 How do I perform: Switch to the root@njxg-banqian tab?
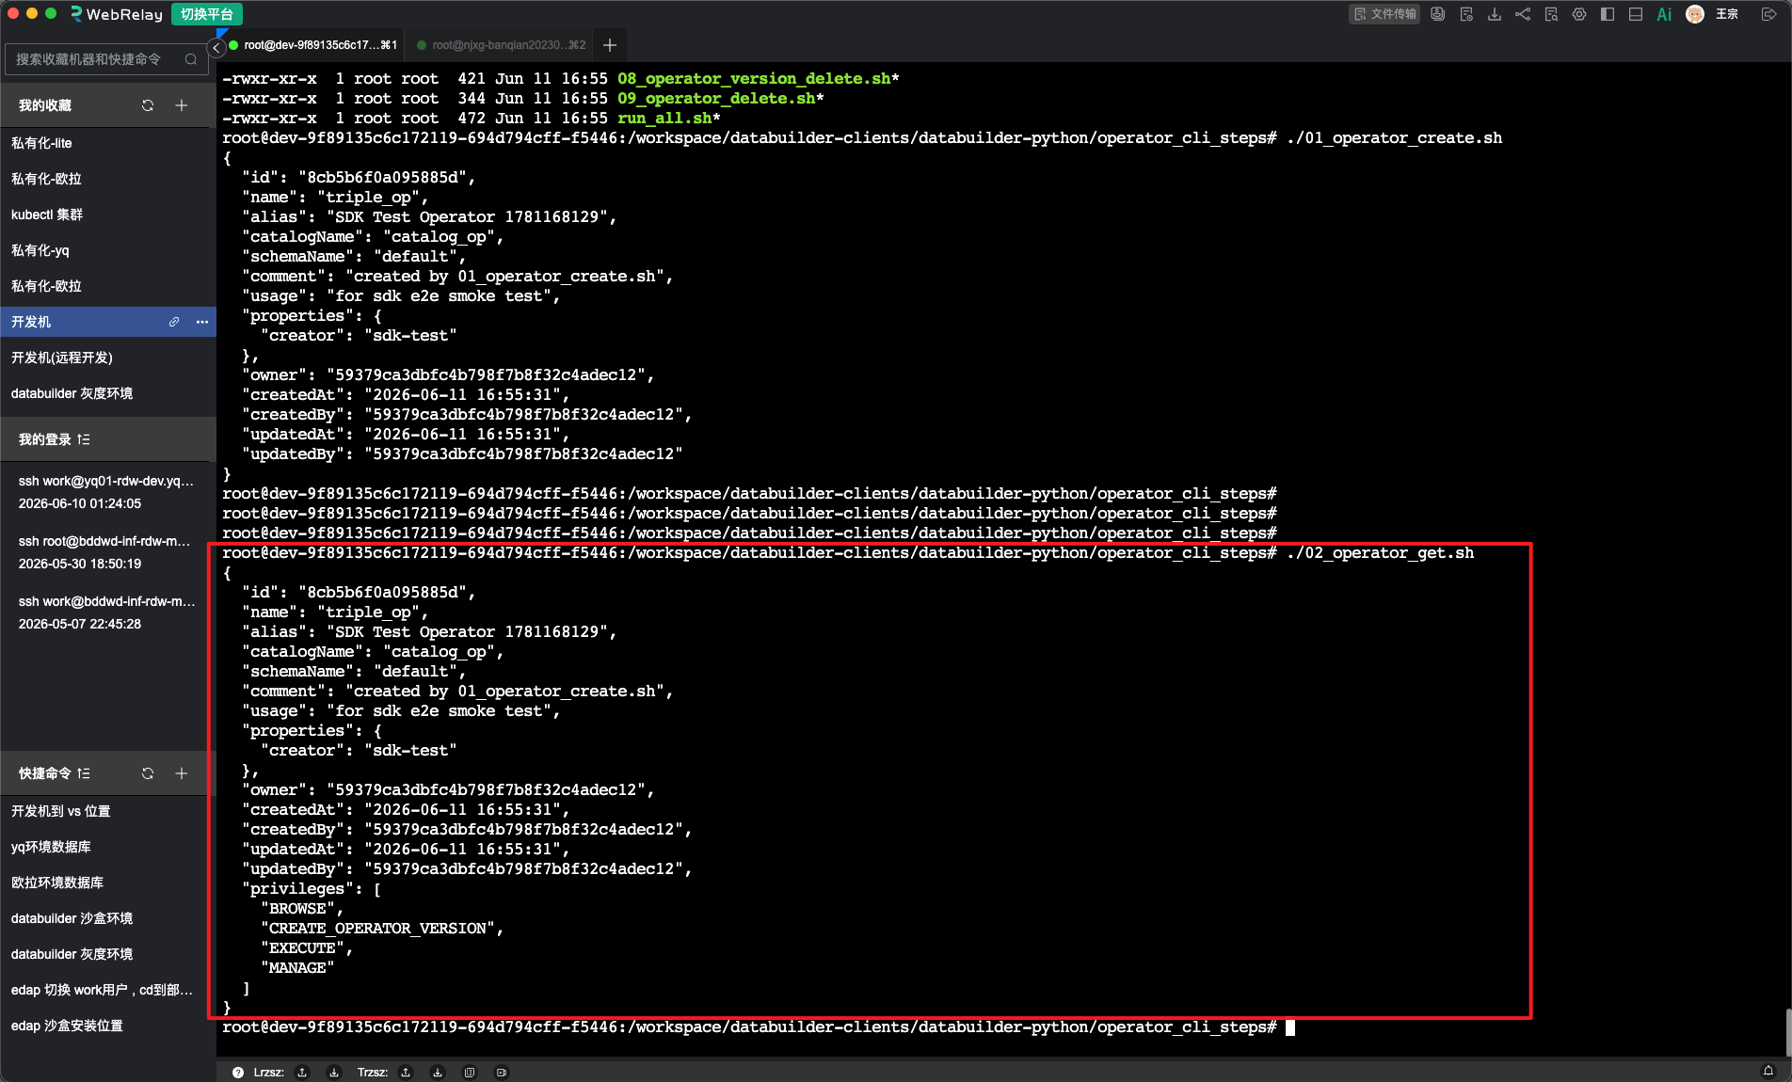click(x=502, y=45)
